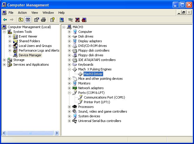
Task: Minimize the inner MMC child window
Action: coord(179,13)
